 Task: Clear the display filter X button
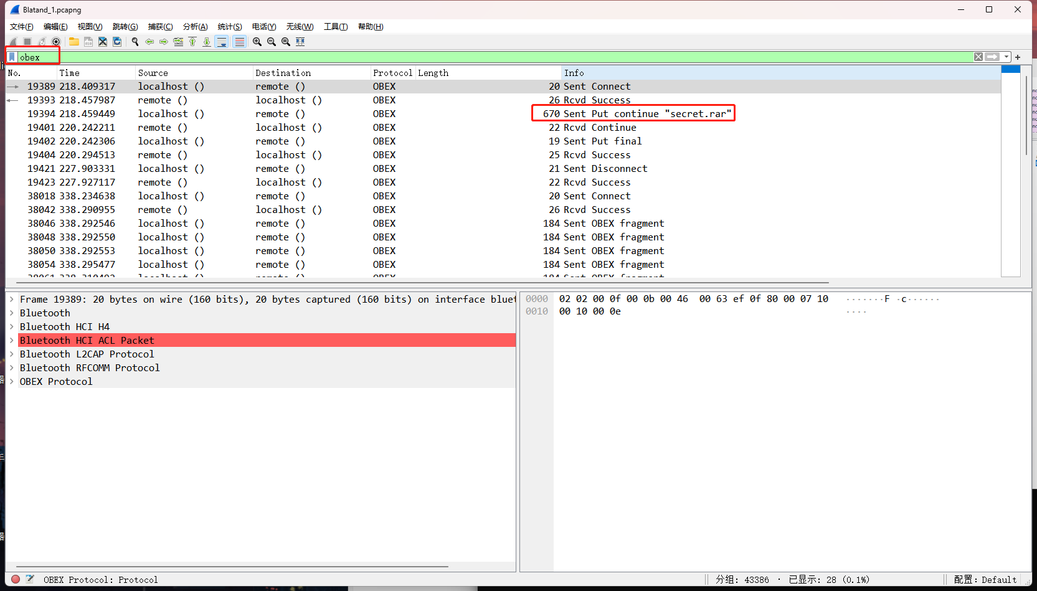coord(978,57)
